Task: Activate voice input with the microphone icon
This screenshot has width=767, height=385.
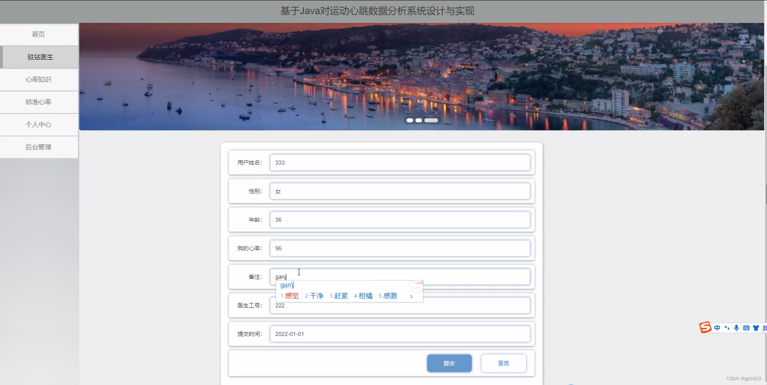Action: tap(736, 328)
